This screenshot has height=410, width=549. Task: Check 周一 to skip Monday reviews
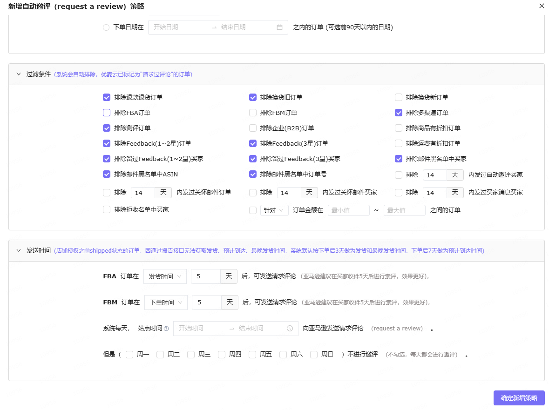[x=129, y=354]
